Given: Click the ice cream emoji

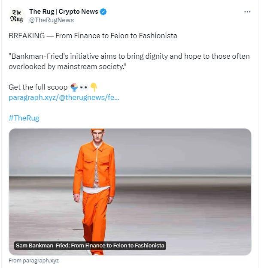Looking at the screenshot, I should pyautogui.click(x=74, y=87).
